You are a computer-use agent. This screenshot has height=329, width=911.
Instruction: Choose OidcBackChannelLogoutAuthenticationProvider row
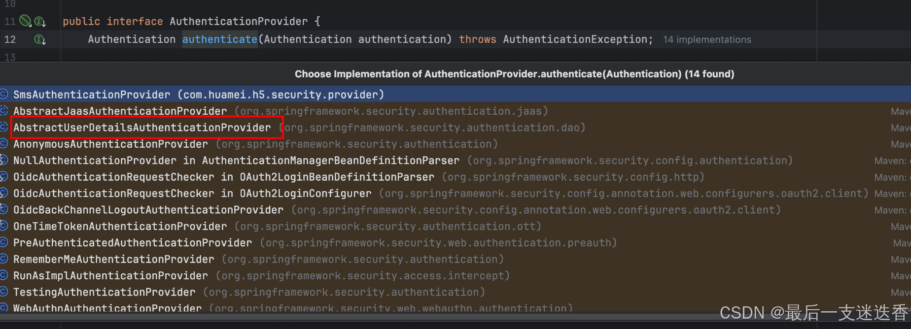tap(455, 210)
